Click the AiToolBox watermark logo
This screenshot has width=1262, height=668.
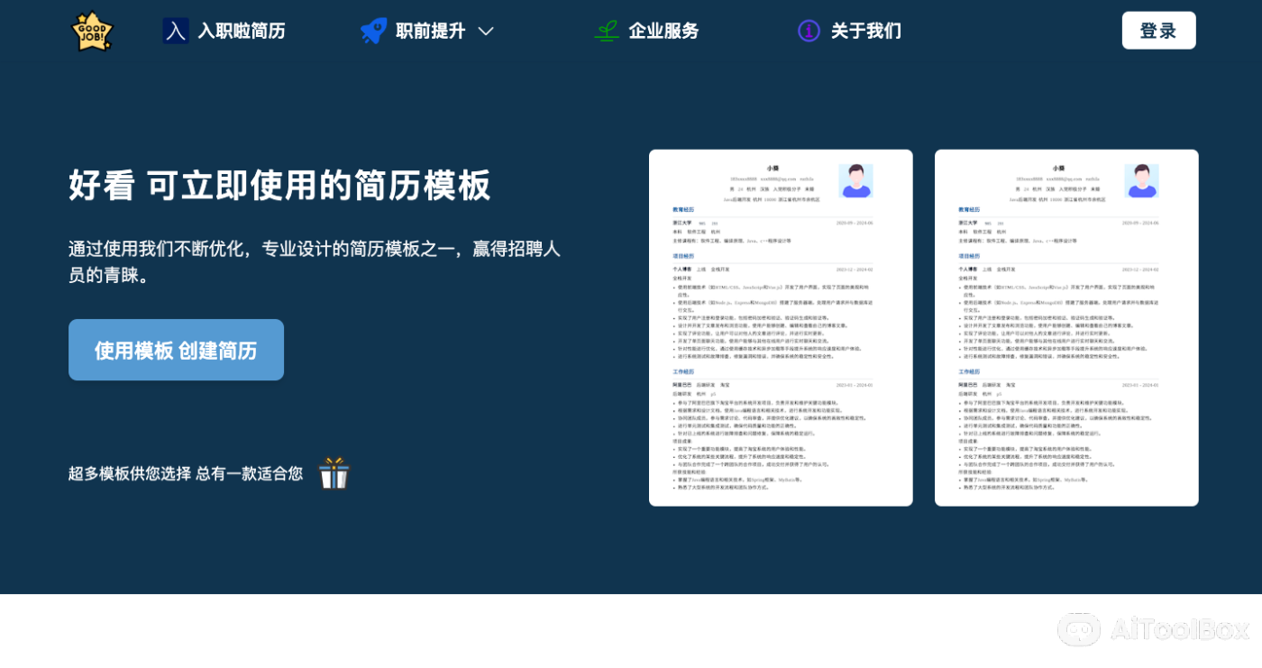1079,629
